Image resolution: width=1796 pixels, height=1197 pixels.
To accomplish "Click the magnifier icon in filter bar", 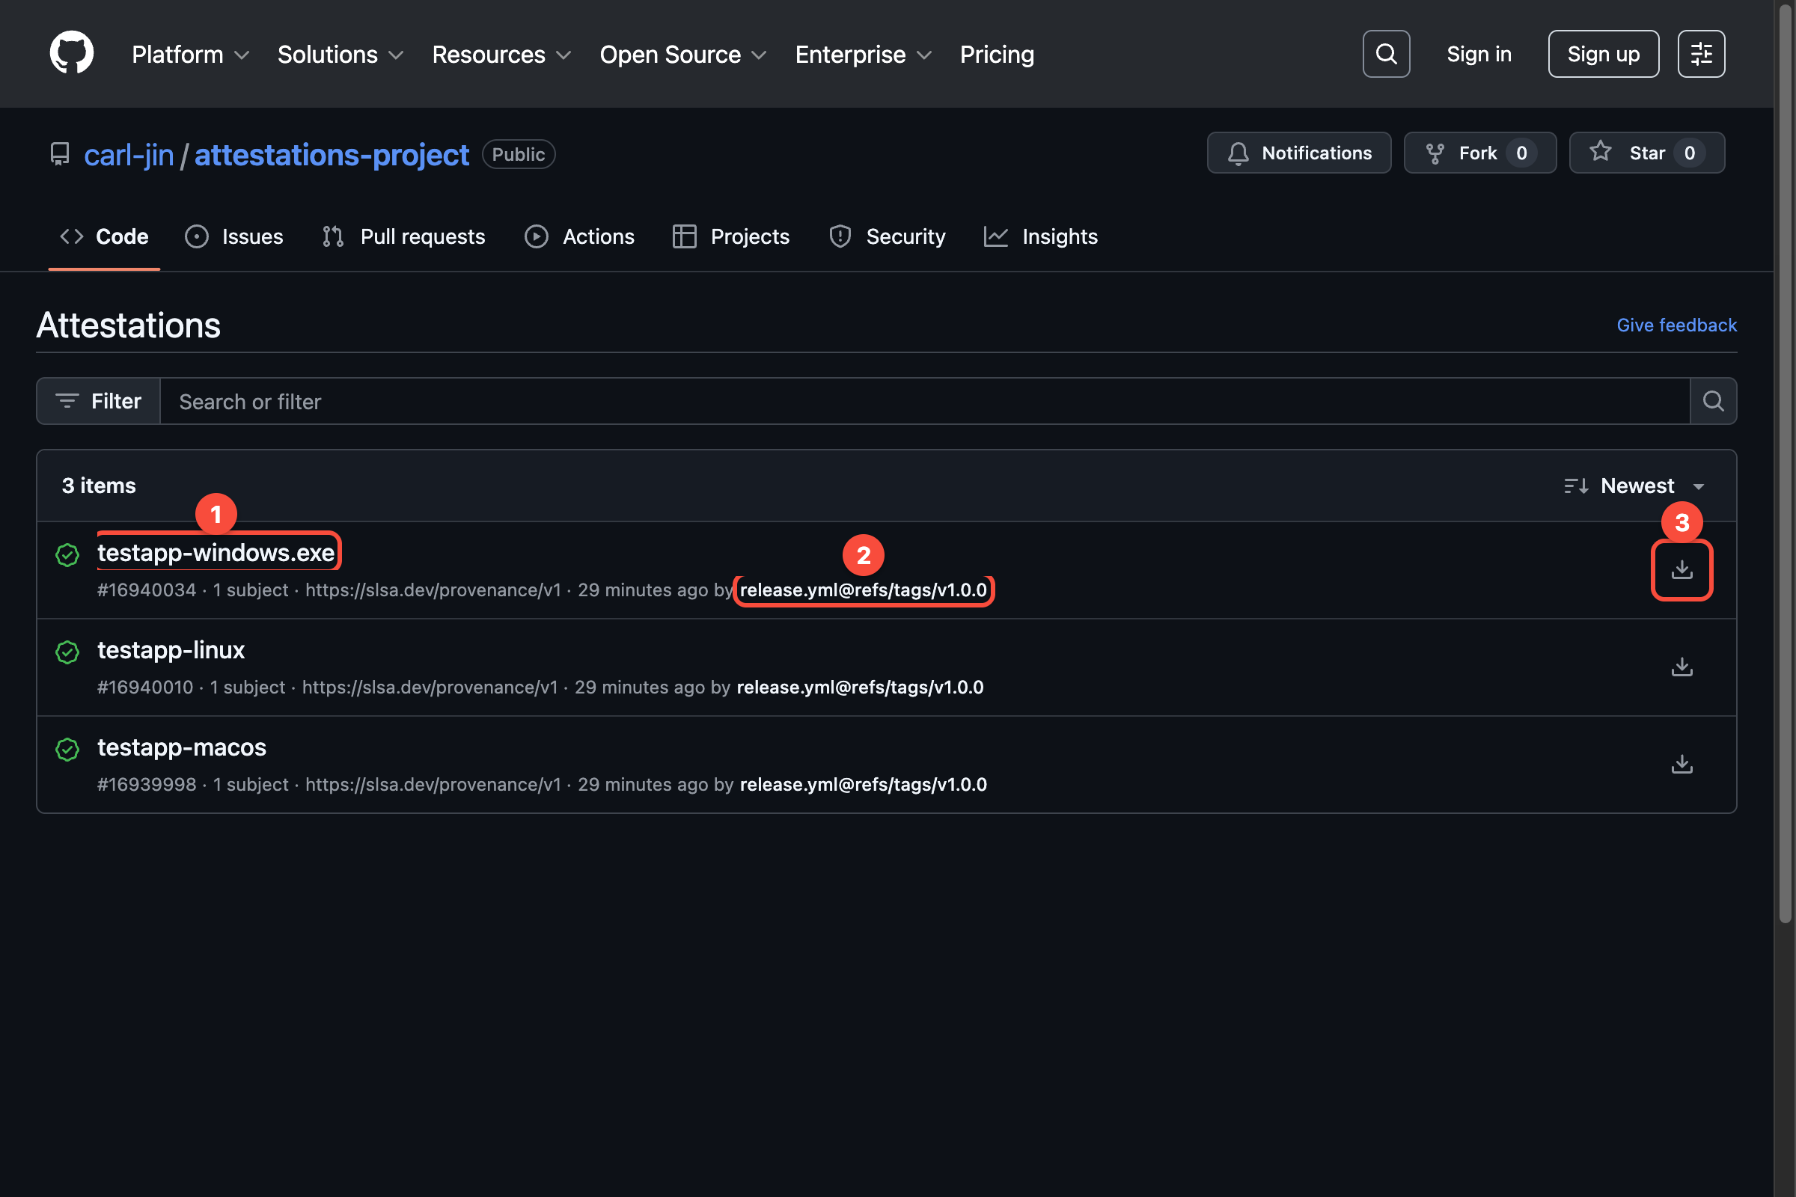I will tap(1712, 401).
